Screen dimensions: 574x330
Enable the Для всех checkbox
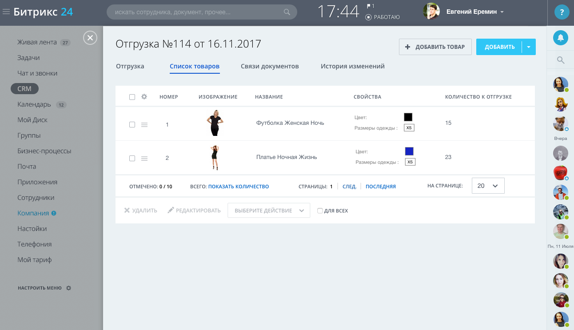point(320,211)
